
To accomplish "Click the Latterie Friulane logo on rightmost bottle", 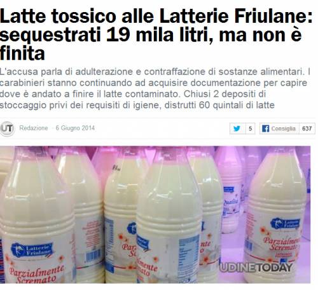I will click(286, 224).
